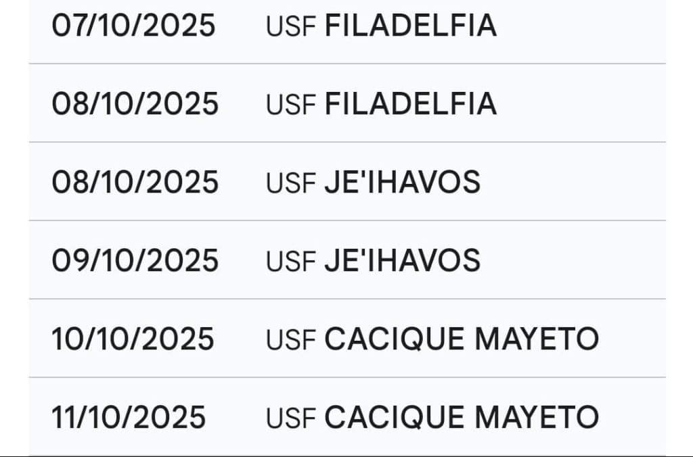Open FILADELFIA in the 08/10/2025 row
Image resolution: width=693 pixels, height=457 pixels.
click(411, 104)
